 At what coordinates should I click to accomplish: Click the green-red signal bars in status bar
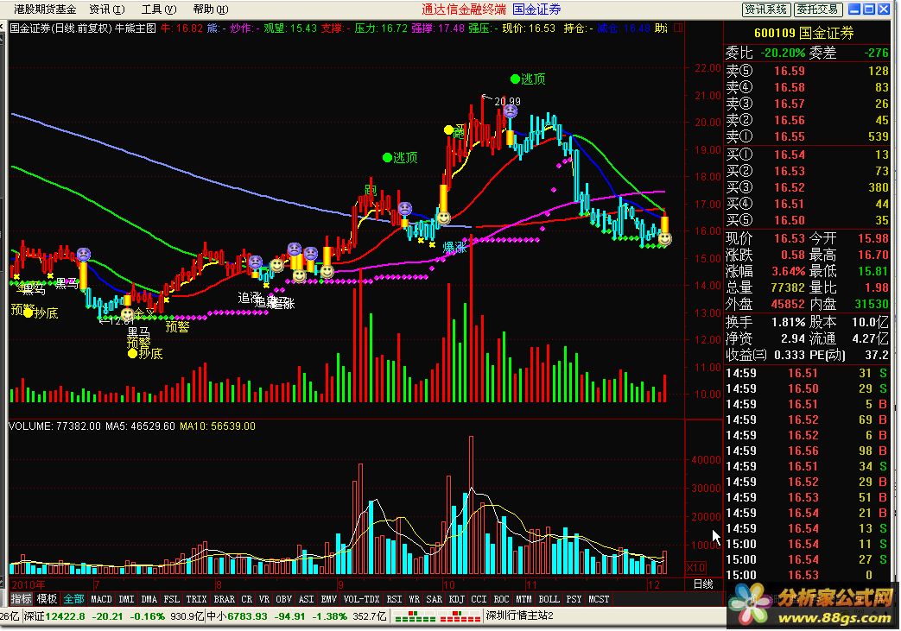[437, 616]
